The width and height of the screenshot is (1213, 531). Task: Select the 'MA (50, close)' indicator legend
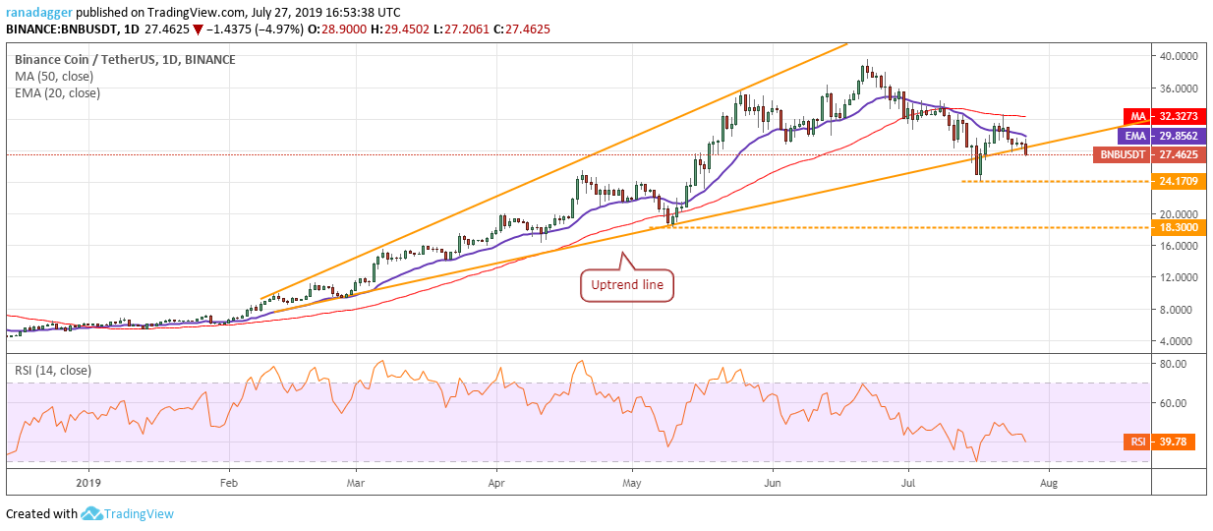(55, 77)
